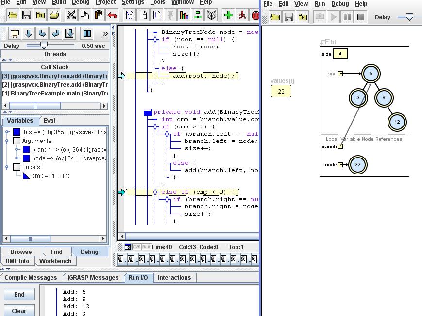Viewport: 422px width, 316px height.
Task: Collapse the Locals tree node handle
Action: [7, 167]
